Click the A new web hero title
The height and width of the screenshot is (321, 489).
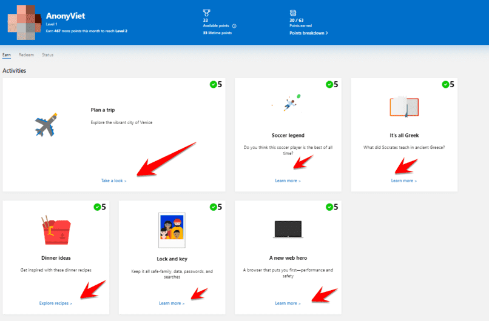point(288,258)
